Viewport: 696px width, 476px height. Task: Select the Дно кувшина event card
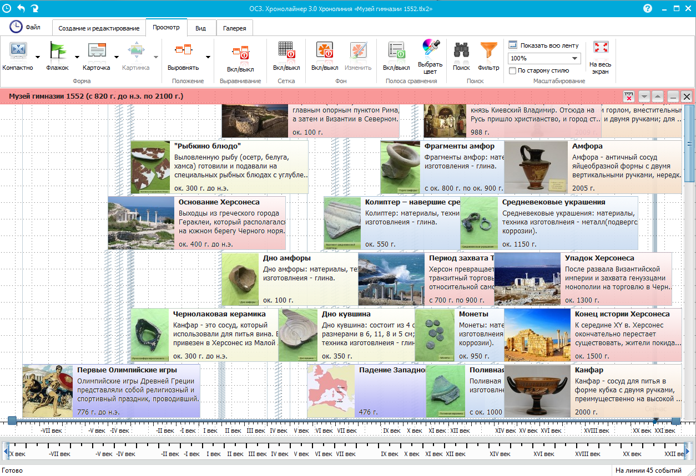(x=347, y=335)
